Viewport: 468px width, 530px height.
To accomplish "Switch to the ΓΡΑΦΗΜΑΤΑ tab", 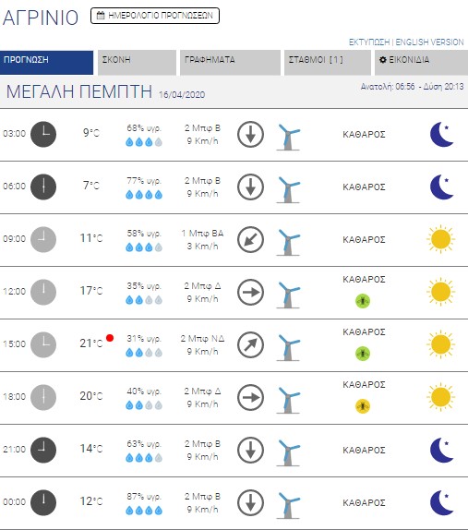I will pyautogui.click(x=230, y=63).
